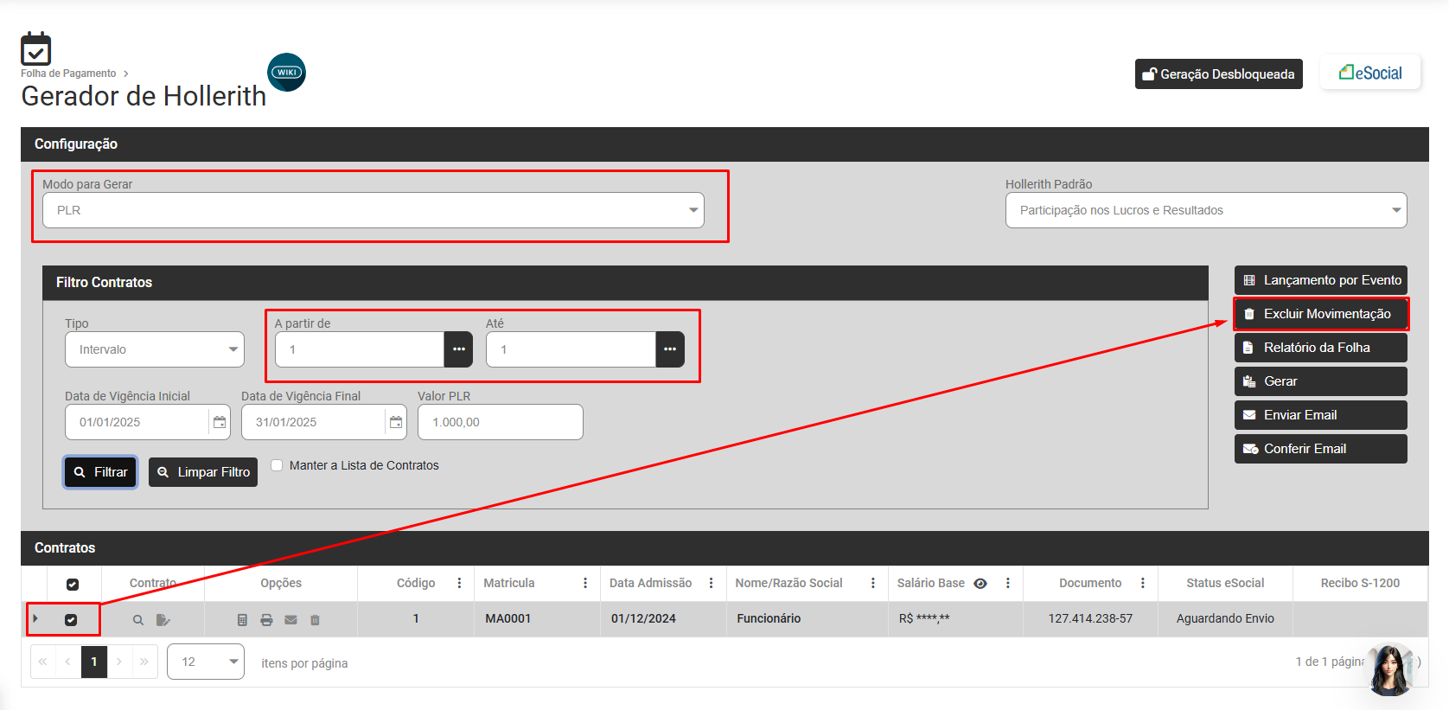Print the hollerith for contract MA0001
Viewport: 1449px width, 710px height.
pyautogui.click(x=266, y=620)
